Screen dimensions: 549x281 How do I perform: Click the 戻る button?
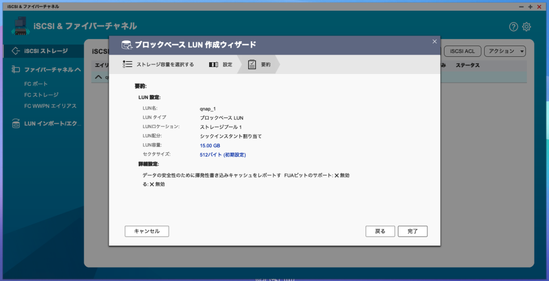click(380, 231)
